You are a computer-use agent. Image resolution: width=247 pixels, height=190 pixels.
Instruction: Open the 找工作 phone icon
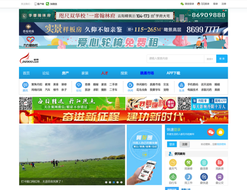point(188,177)
